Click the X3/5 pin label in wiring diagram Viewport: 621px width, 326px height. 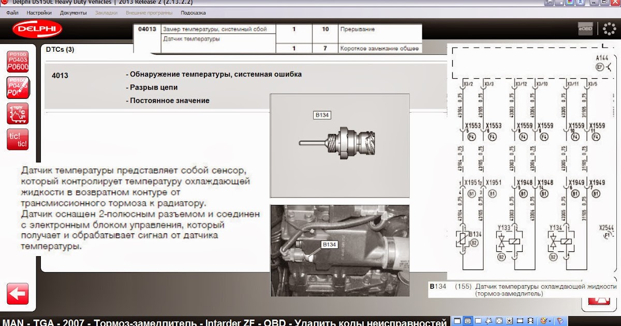(x=593, y=83)
